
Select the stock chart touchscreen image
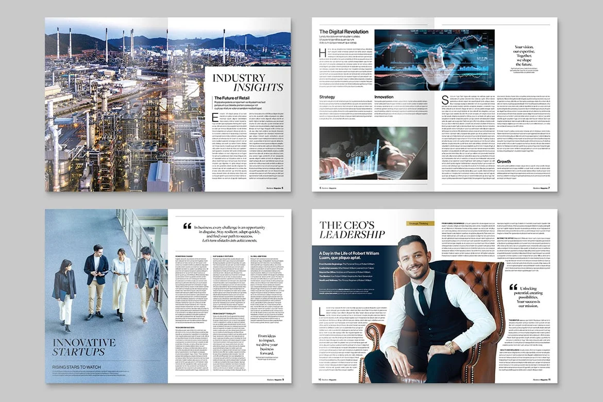point(434,60)
